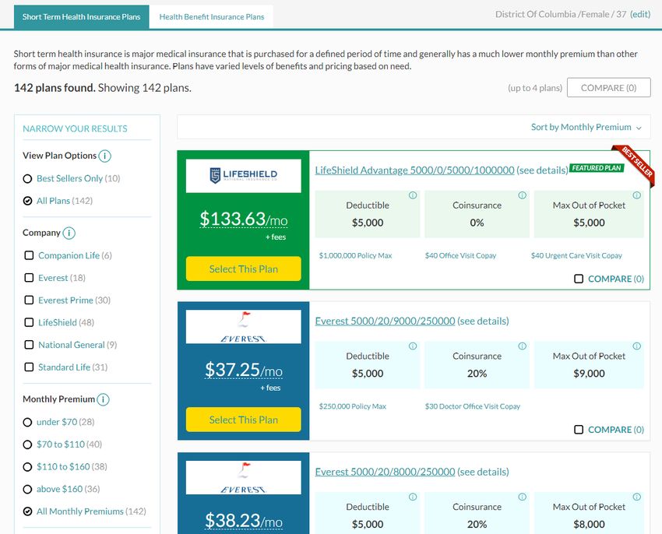Show Everest 8000 plan Coinsurance info icon
This screenshot has width=662, height=534.
(x=523, y=497)
